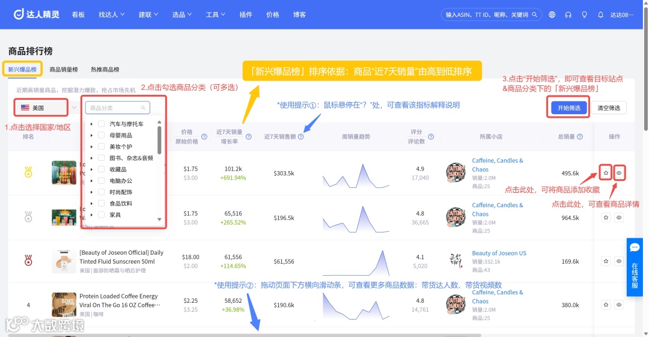
Task: Favorite the Protein Loaded Coffee star
Action: [x=606, y=305]
